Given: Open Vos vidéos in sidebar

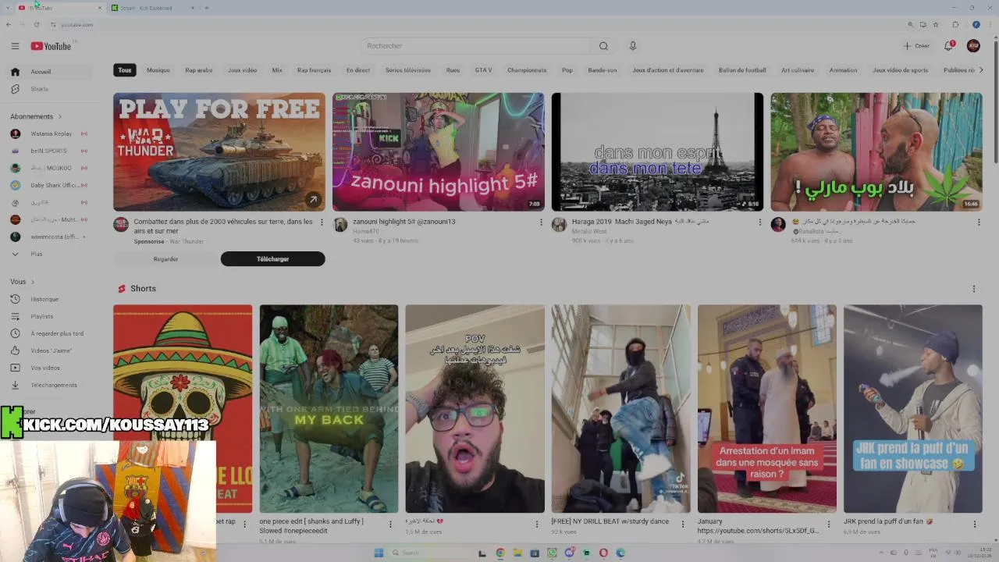Looking at the screenshot, I should pyautogui.click(x=49, y=368).
